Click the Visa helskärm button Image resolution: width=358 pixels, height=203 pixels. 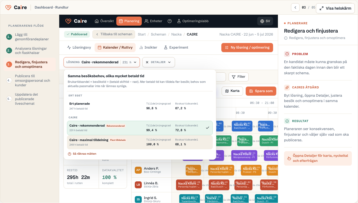(x=335, y=8)
